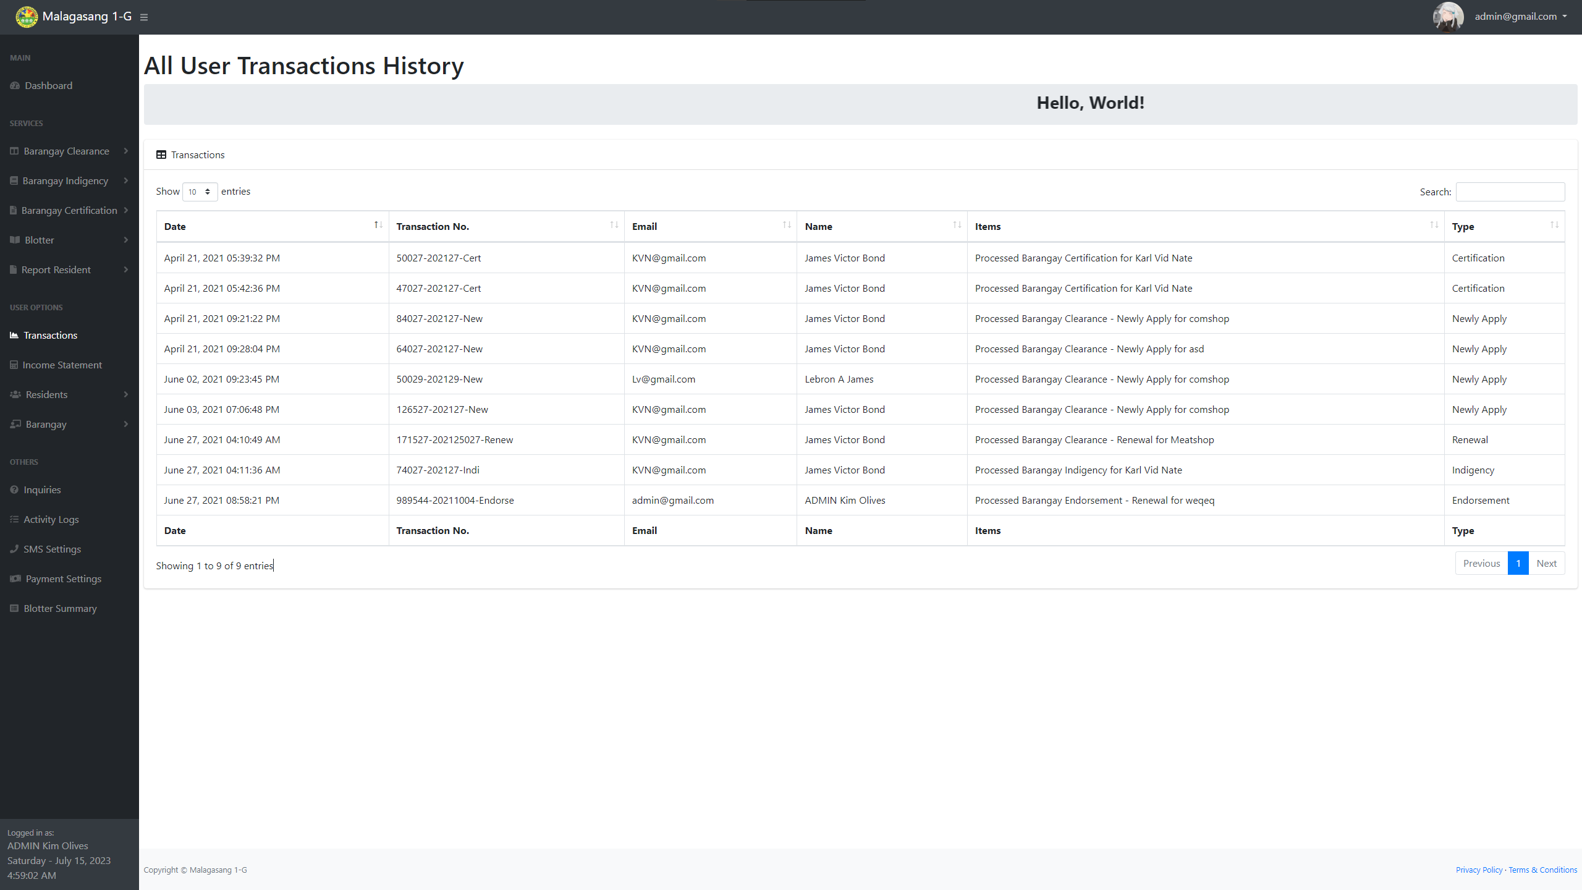Screen dimensions: 1582x890
Task: Open SMS Settings
Action: pyautogui.click(x=52, y=549)
